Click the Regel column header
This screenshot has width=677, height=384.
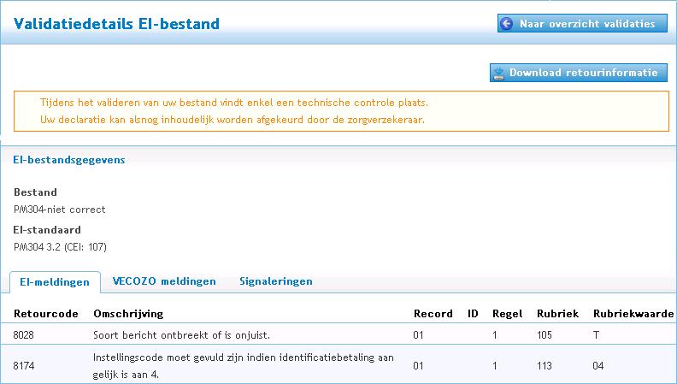tap(507, 314)
